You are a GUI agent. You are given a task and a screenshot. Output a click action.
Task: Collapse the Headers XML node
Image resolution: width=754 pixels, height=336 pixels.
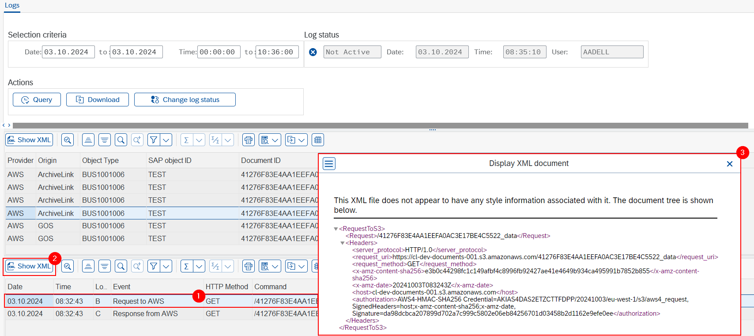343,243
